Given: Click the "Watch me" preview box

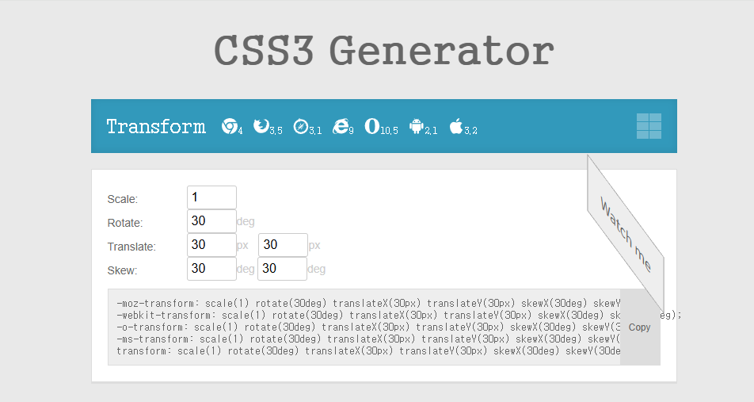Looking at the screenshot, I should pyautogui.click(x=626, y=232).
